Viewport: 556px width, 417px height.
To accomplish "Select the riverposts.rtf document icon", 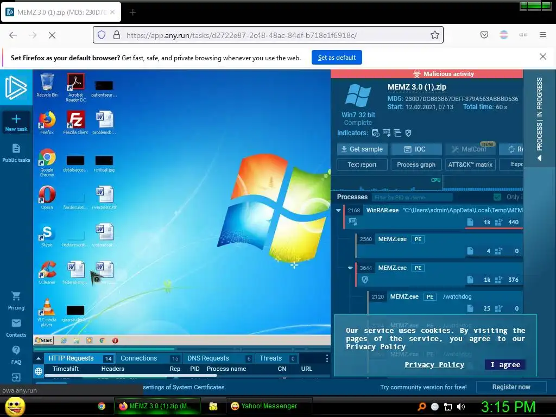I will coord(104,198).
